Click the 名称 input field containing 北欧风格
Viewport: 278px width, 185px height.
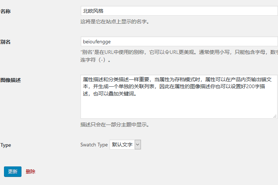click(x=178, y=11)
